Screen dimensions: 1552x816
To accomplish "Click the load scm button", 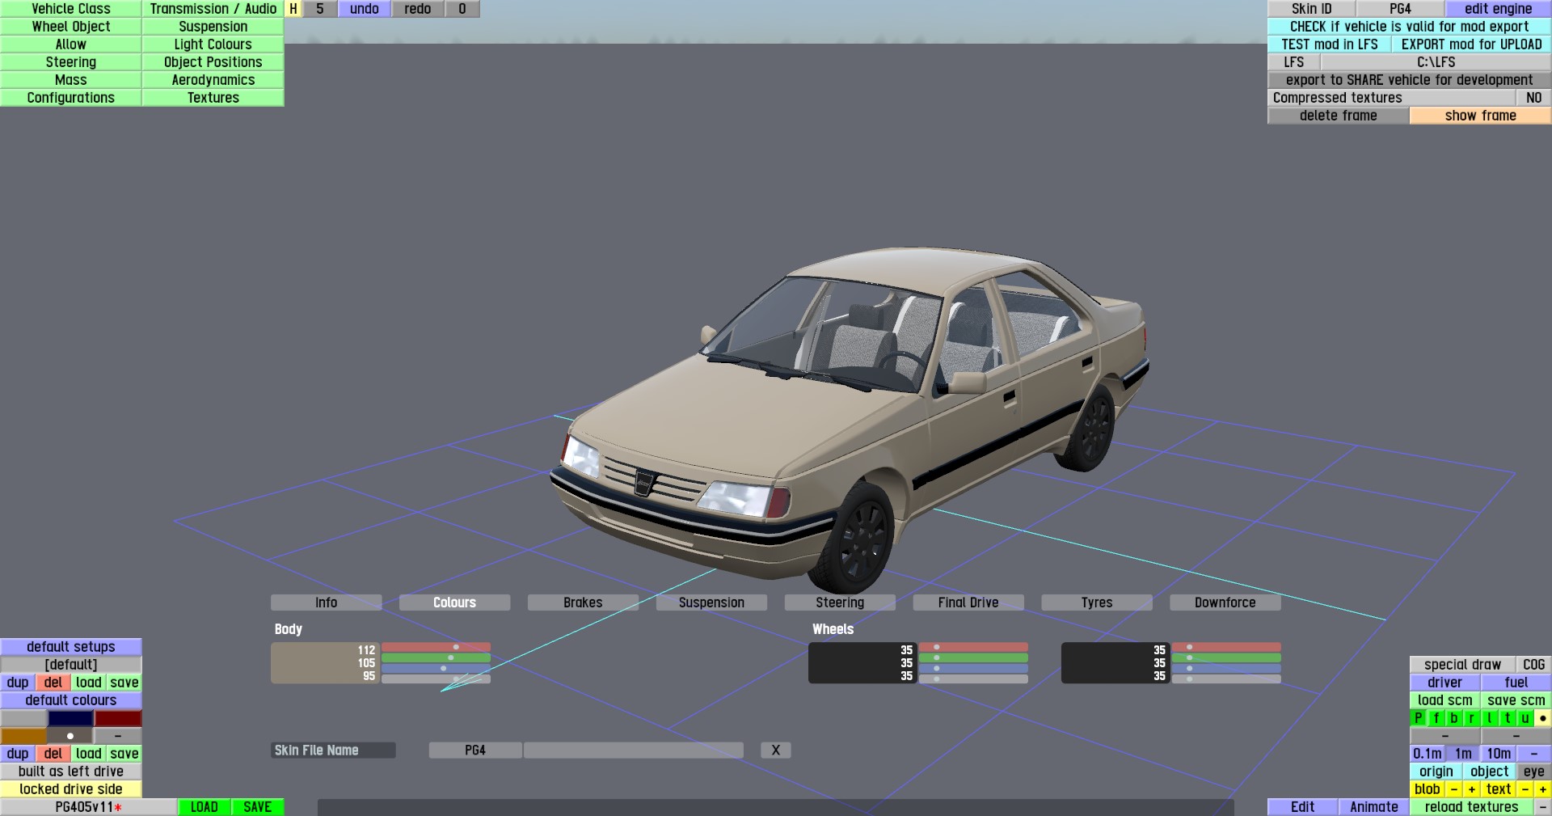I will click(1444, 700).
